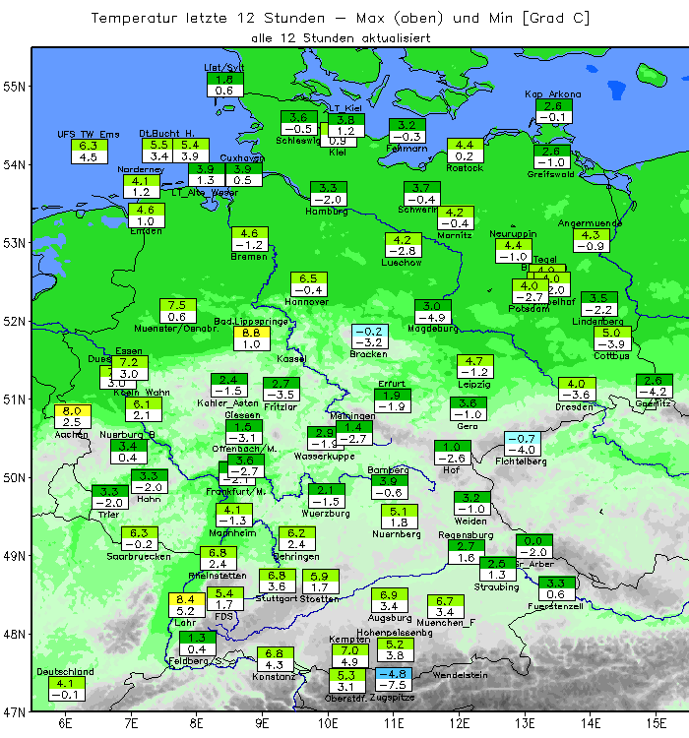
Task: Click Hamburg box showing 3.3 / -2.0
Action: pos(329,194)
